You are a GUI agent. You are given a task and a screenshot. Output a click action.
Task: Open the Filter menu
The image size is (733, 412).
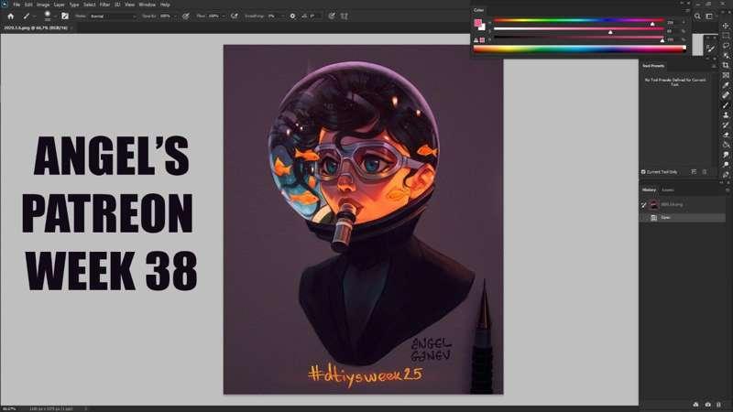click(x=104, y=5)
